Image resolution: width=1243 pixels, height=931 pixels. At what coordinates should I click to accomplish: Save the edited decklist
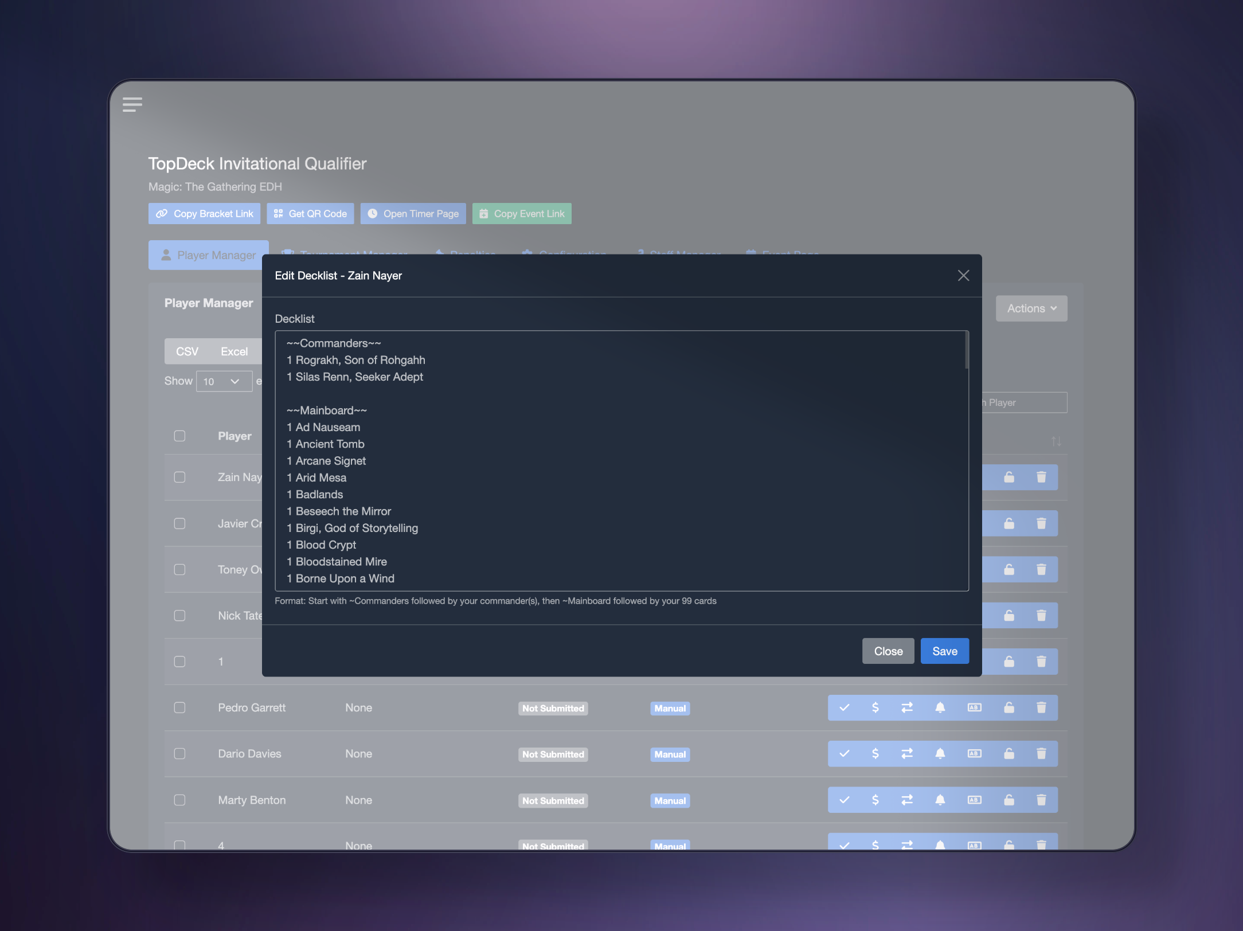(944, 651)
